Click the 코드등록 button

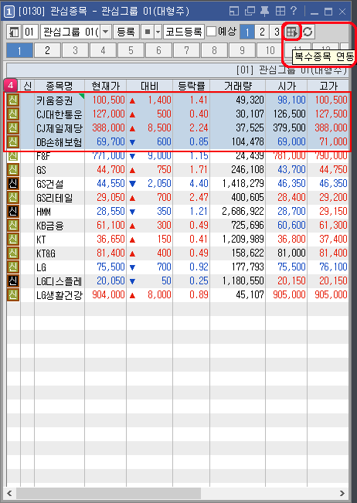183,32
